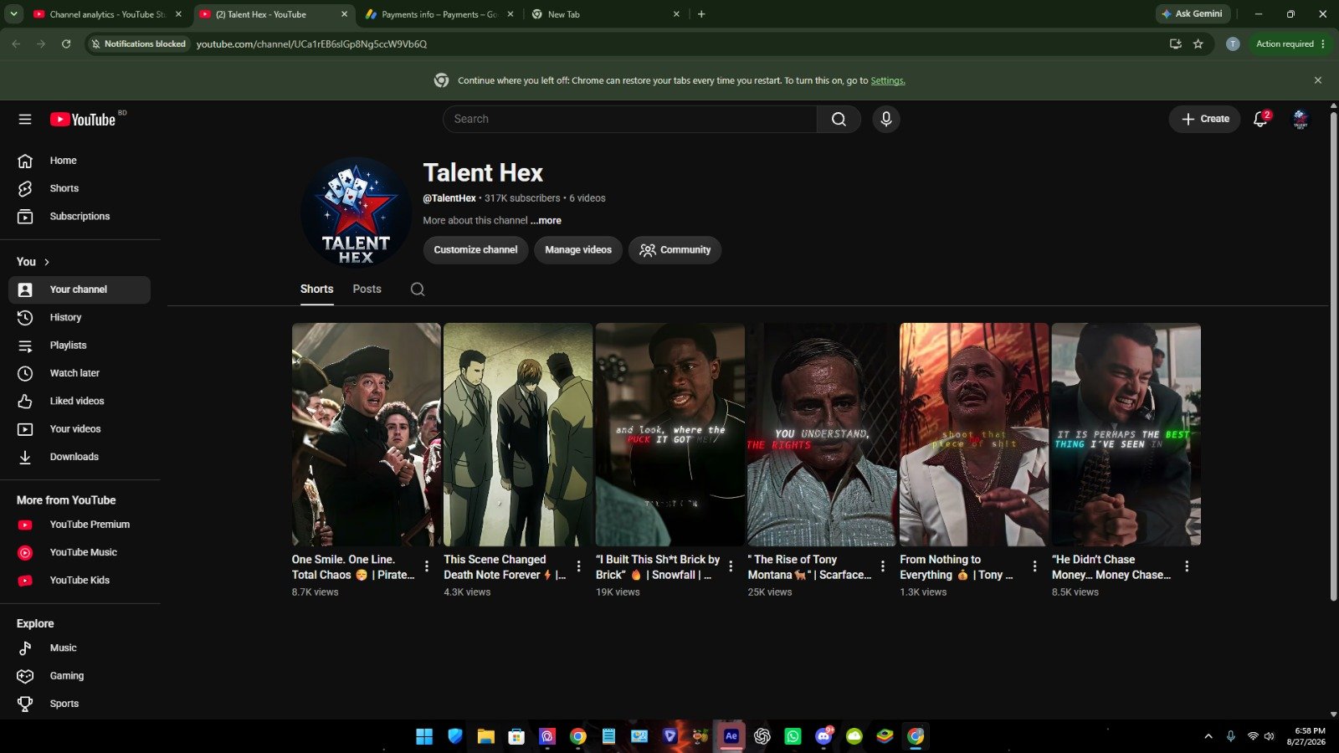Open the account avatar menu
Image resolution: width=1339 pixels, height=753 pixels.
point(1301,119)
